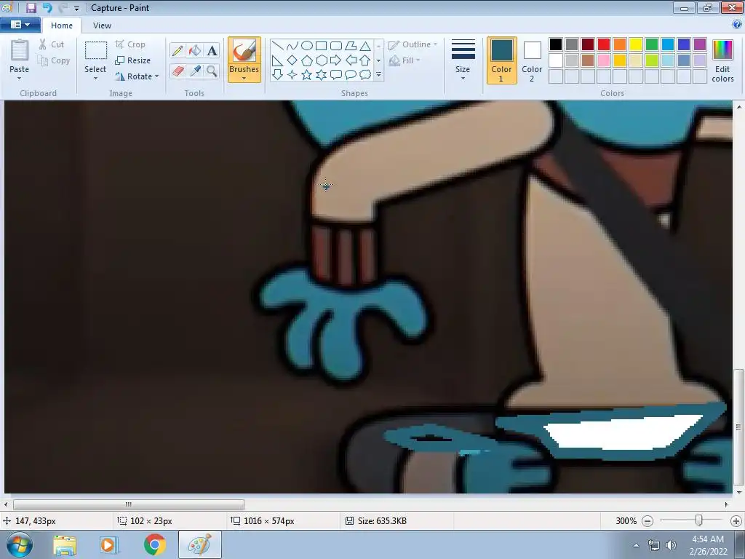Choose the Five-point star shape

(307, 75)
